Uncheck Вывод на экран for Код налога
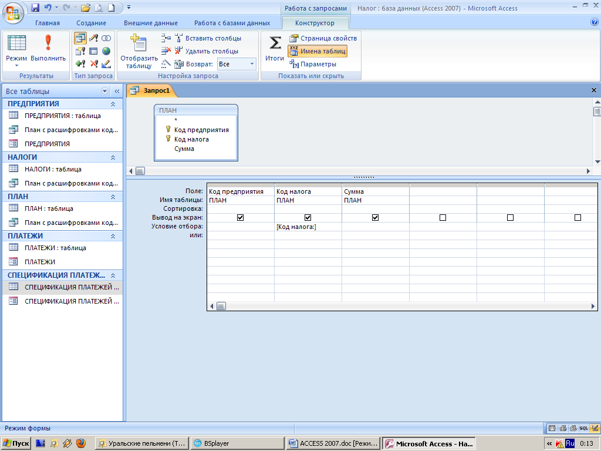The image size is (601, 451). tap(308, 217)
